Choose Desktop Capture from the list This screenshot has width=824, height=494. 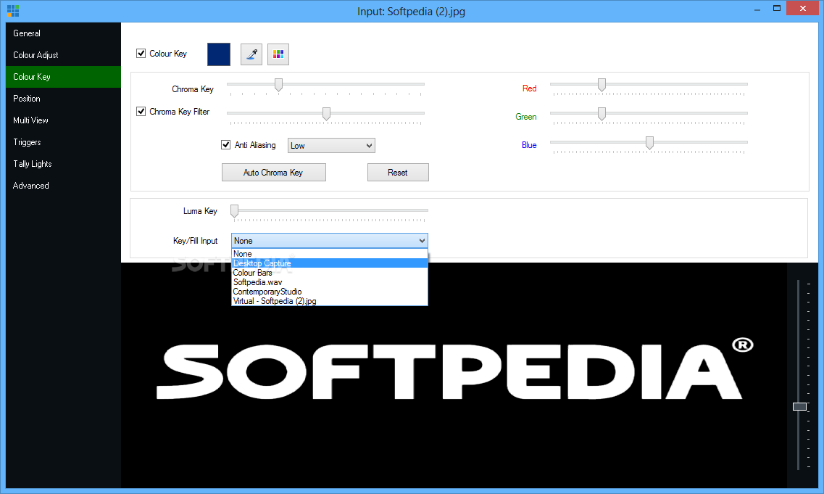point(330,263)
